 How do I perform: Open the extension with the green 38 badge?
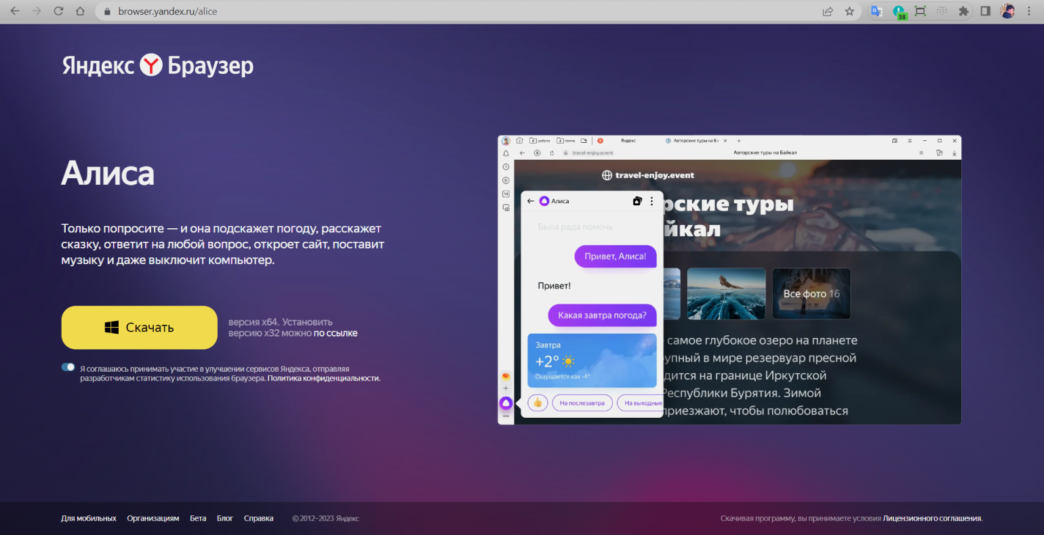(899, 12)
